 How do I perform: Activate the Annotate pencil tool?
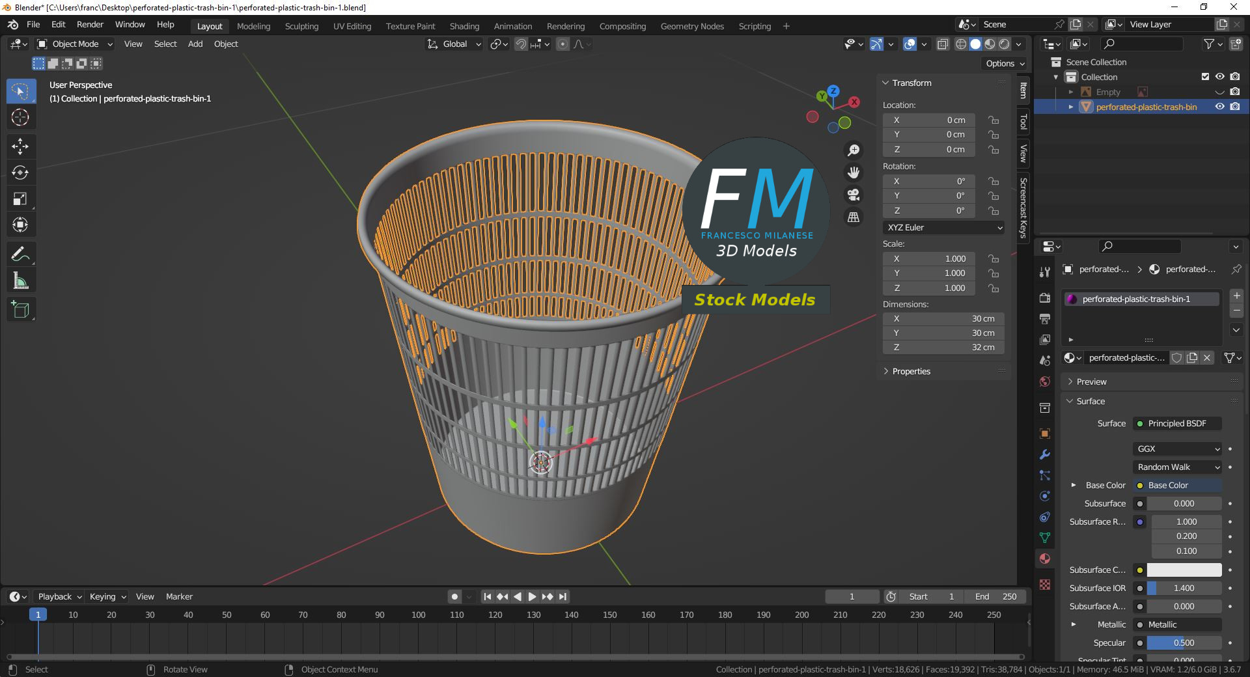tap(20, 254)
